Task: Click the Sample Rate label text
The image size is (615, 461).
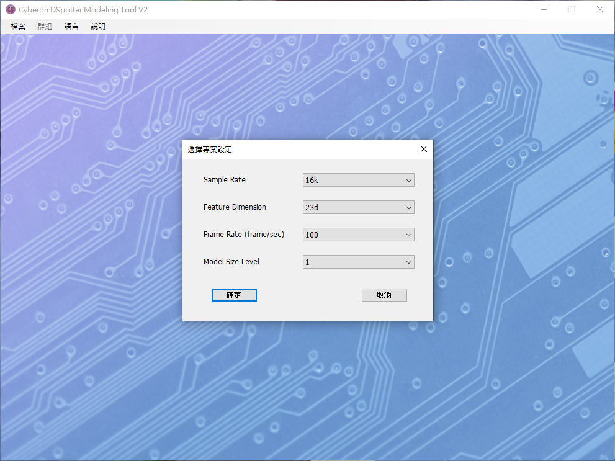Action: [224, 180]
